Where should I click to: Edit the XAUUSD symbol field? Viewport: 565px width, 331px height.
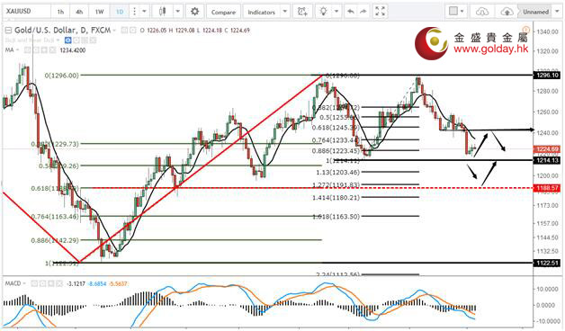26,12
